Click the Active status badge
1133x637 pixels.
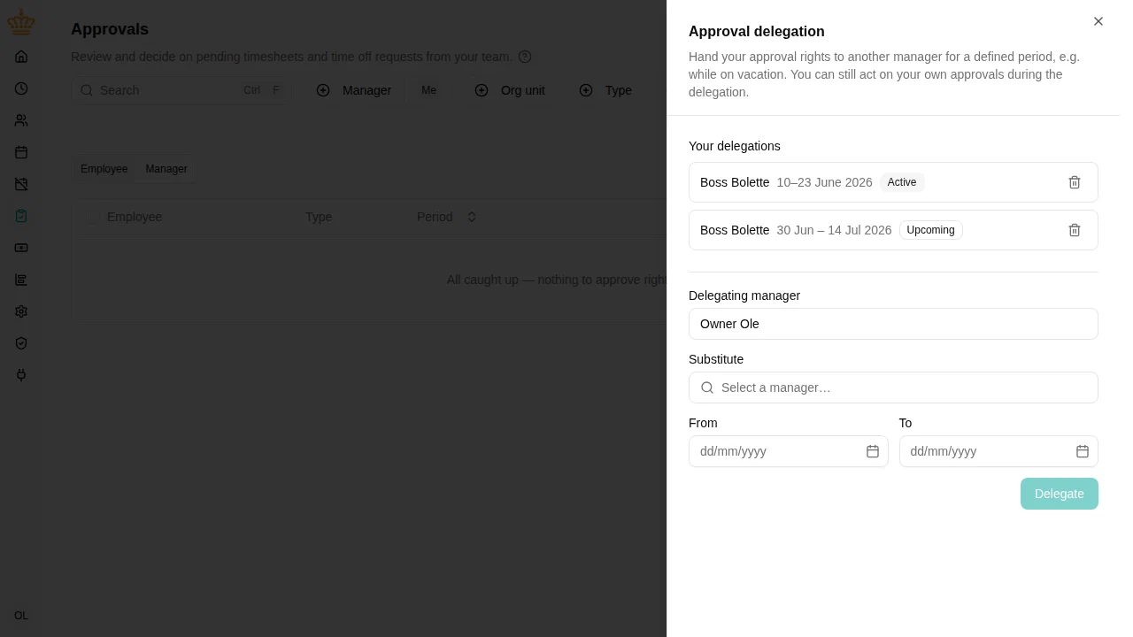point(902,182)
